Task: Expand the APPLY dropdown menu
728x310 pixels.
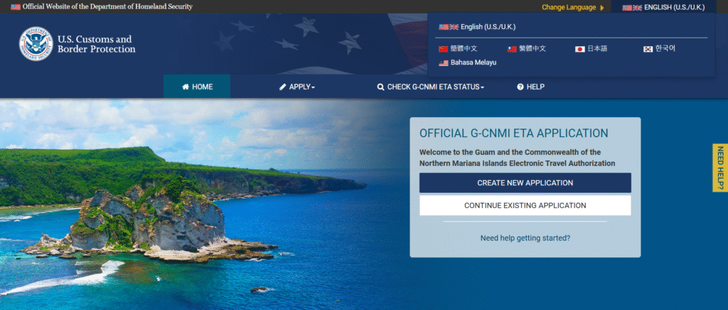Action: point(297,87)
